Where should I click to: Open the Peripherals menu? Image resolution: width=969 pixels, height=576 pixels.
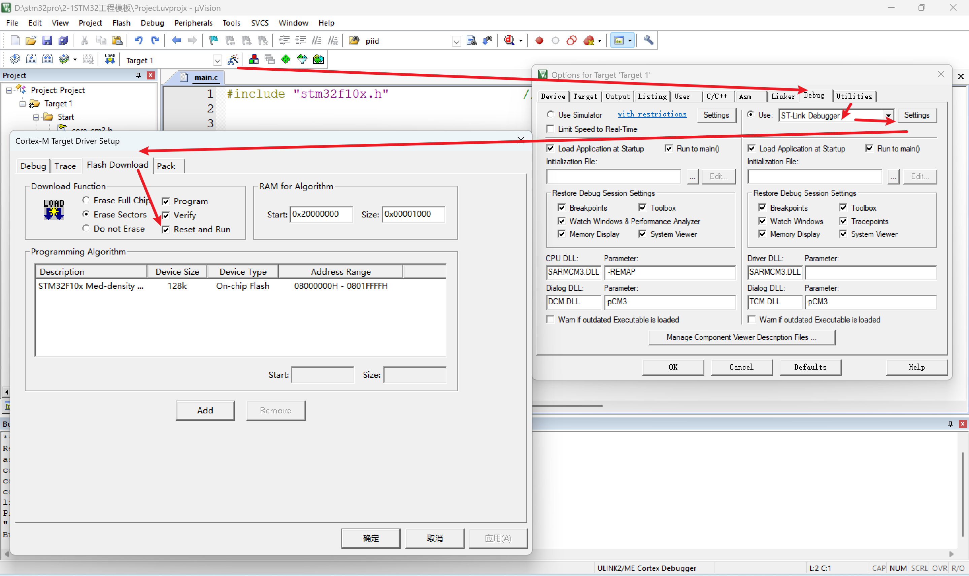(x=193, y=23)
